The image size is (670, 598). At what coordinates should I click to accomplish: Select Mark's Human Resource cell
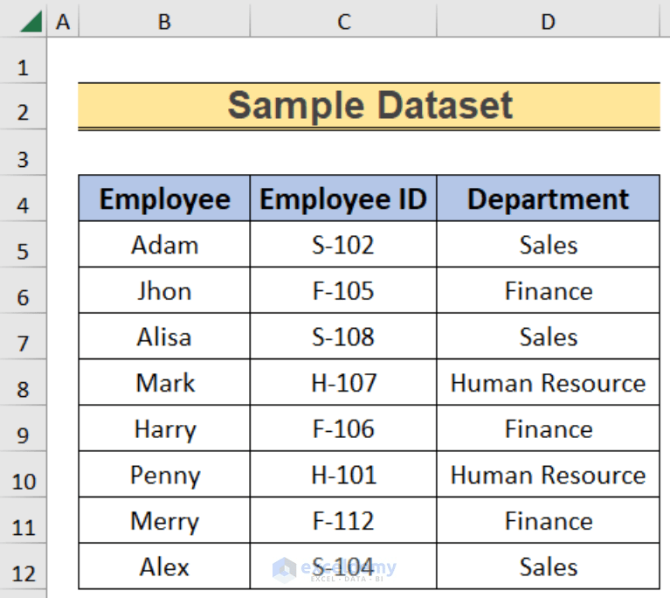(x=549, y=382)
